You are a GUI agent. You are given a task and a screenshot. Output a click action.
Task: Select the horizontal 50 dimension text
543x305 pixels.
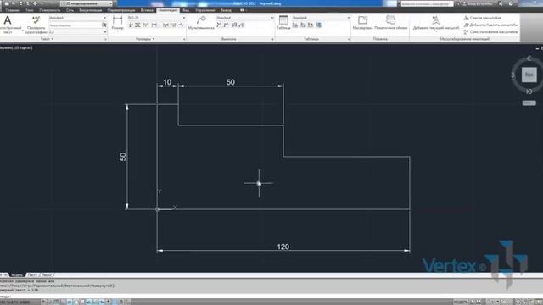[231, 82]
